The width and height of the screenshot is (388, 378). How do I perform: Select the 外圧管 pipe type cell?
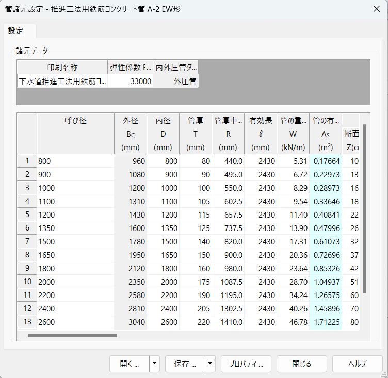[x=176, y=81]
